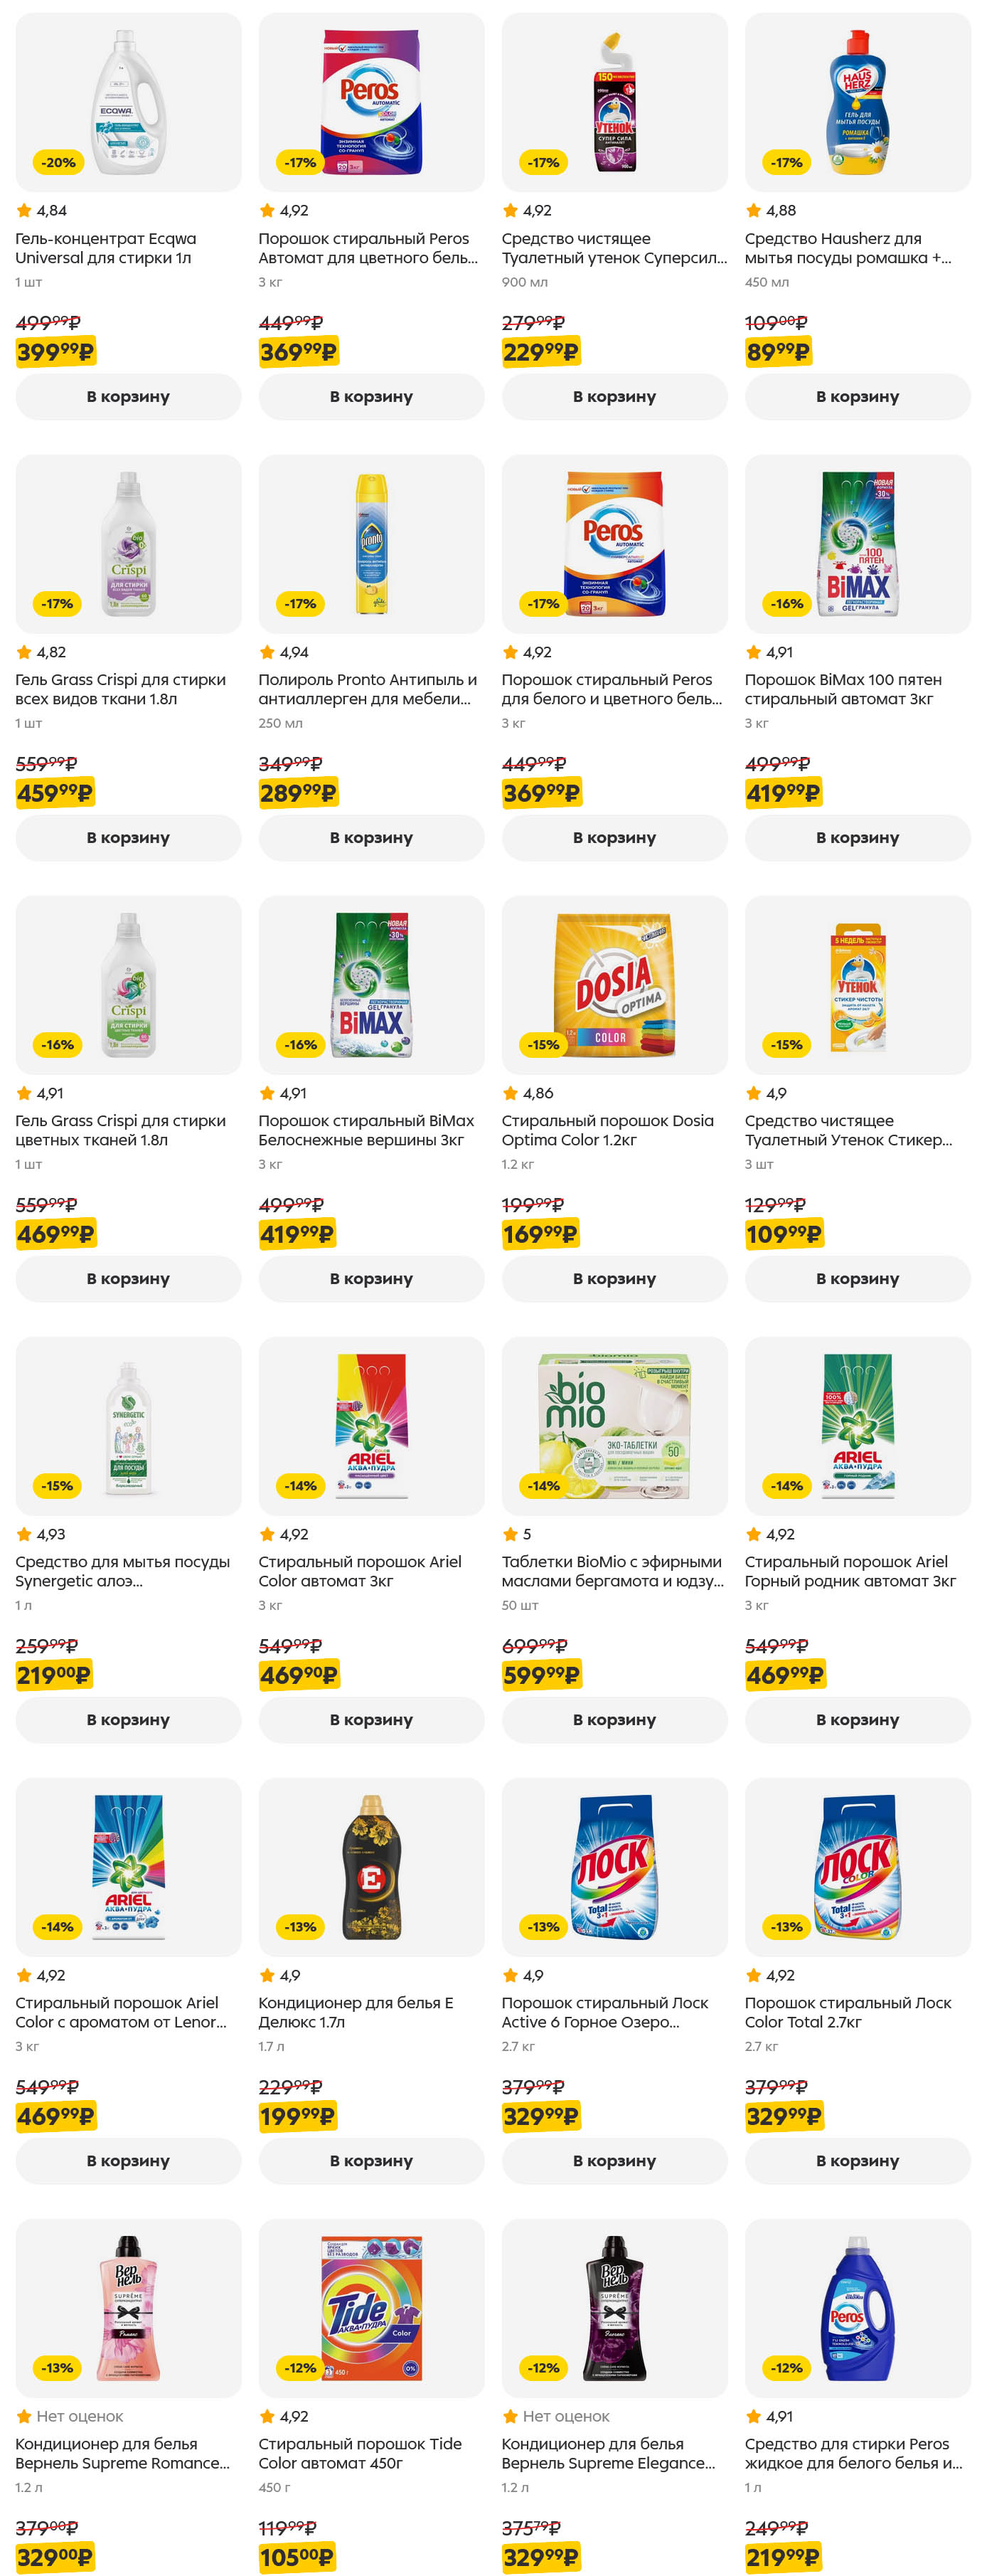
Task: Open the Кондиционер для белья E Делюкс title
Action: click(355, 2012)
